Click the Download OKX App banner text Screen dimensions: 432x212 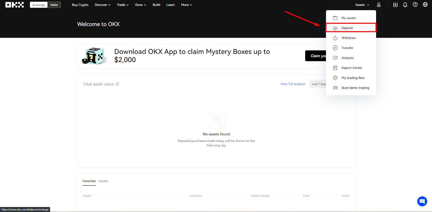(x=192, y=56)
